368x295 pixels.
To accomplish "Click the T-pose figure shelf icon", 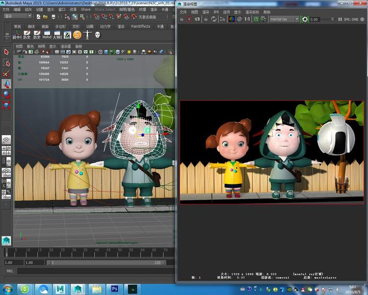I will tap(87, 35).
